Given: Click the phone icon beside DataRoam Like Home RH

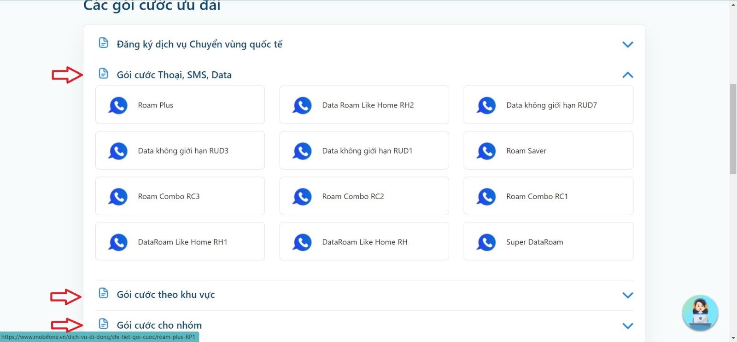Looking at the screenshot, I should pyautogui.click(x=302, y=242).
